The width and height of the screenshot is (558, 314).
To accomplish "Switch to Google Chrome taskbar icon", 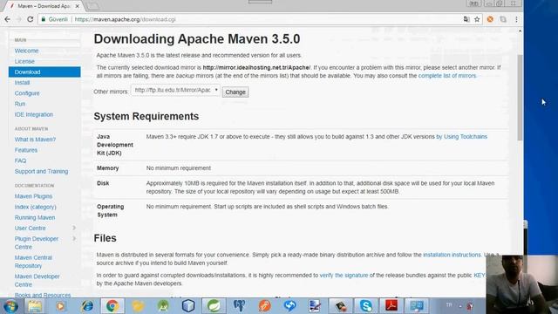I will point(112,306).
